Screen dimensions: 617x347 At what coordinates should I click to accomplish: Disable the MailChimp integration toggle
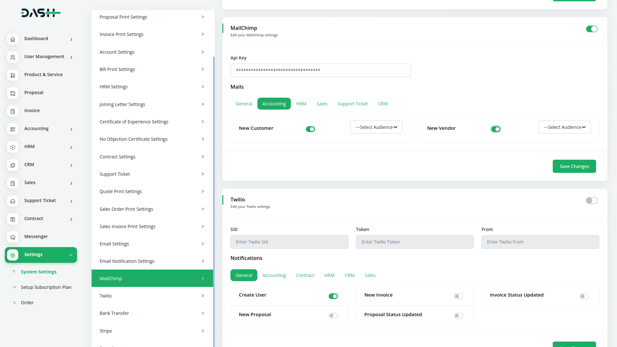pyautogui.click(x=591, y=29)
